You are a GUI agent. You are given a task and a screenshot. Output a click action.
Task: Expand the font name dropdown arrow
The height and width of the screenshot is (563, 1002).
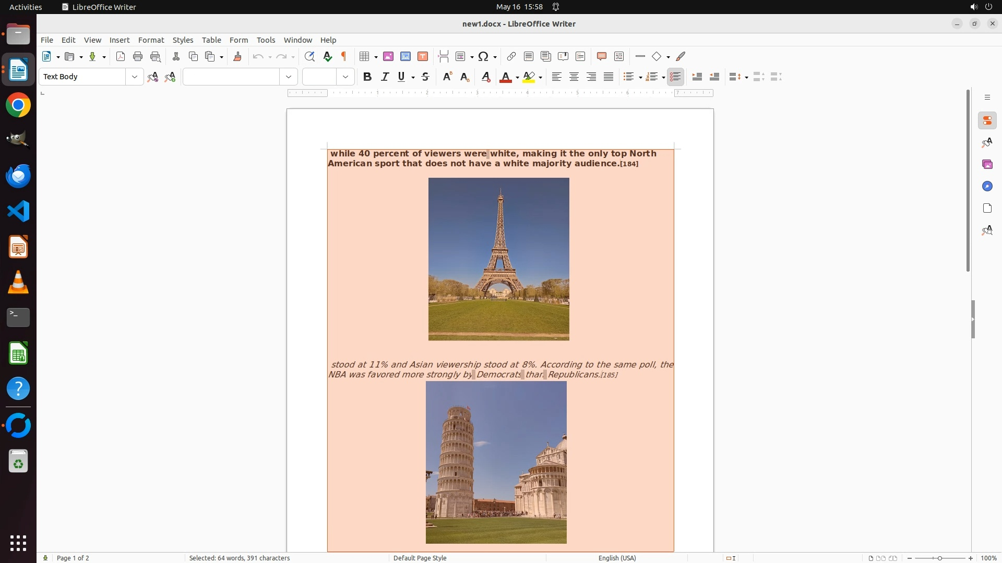point(289,77)
